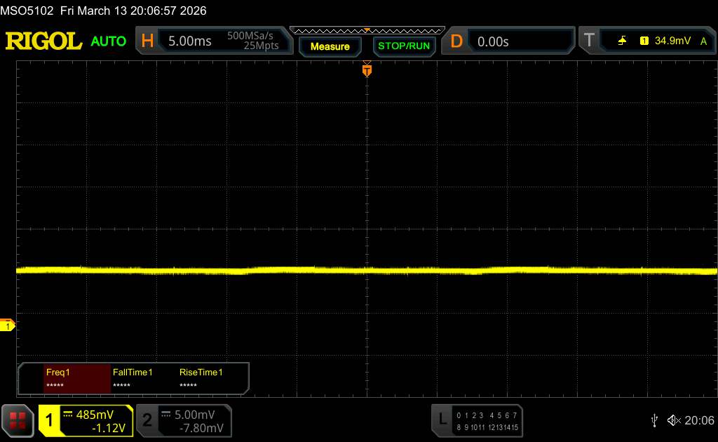Open horizontal timebase H settings
Screen dimensions: 718x442
(x=147, y=41)
